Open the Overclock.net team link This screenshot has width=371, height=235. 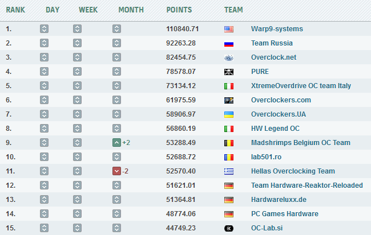pyautogui.click(x=274, y=57)
